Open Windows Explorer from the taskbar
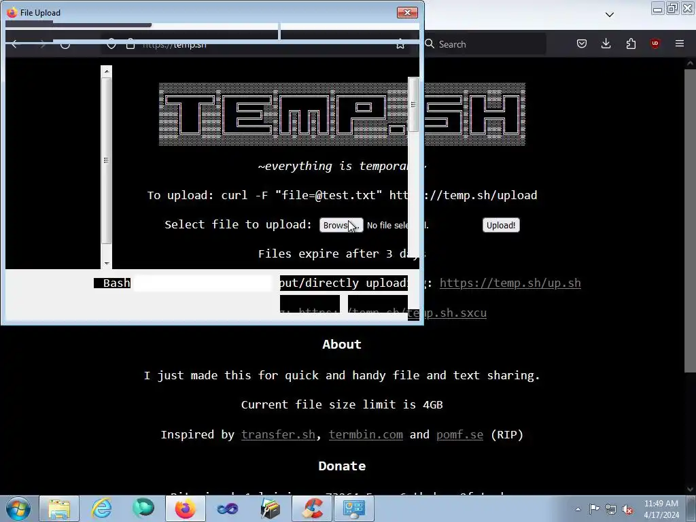Image resolution: width=696 pixels, height=522 pixels. click(x=59, y=508)
